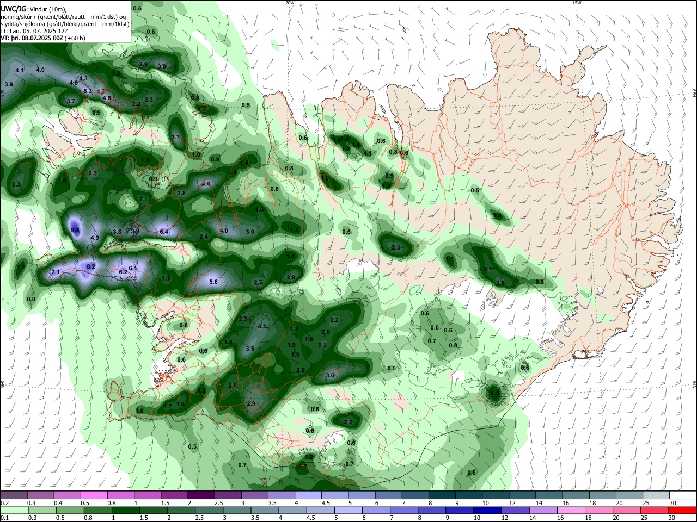Image resolution: width=697 pixels, height=522 pixels.
Task: Click the 6.4 precipitation value
Action: 164,232
